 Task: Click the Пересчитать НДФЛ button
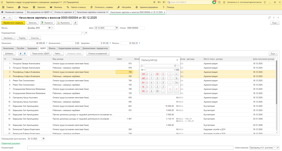coord(40,54)
